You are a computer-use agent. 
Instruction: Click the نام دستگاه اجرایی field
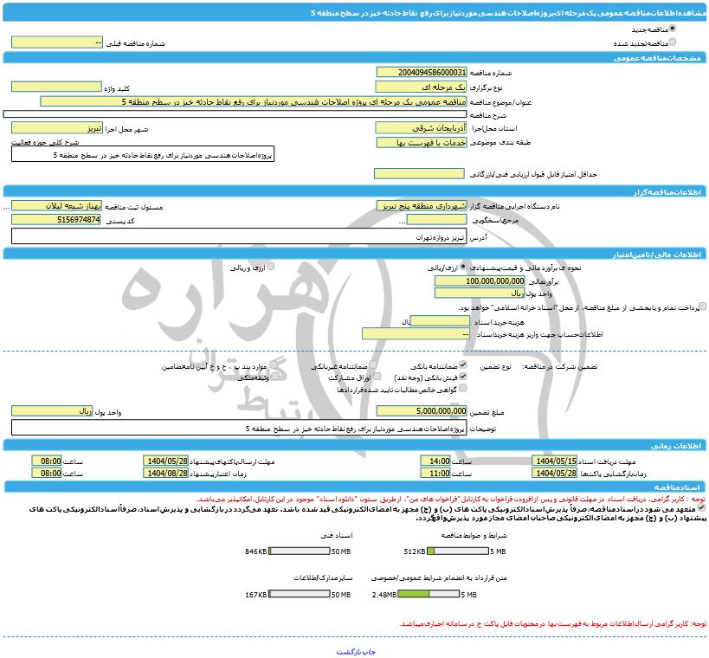tap(422, 206)
